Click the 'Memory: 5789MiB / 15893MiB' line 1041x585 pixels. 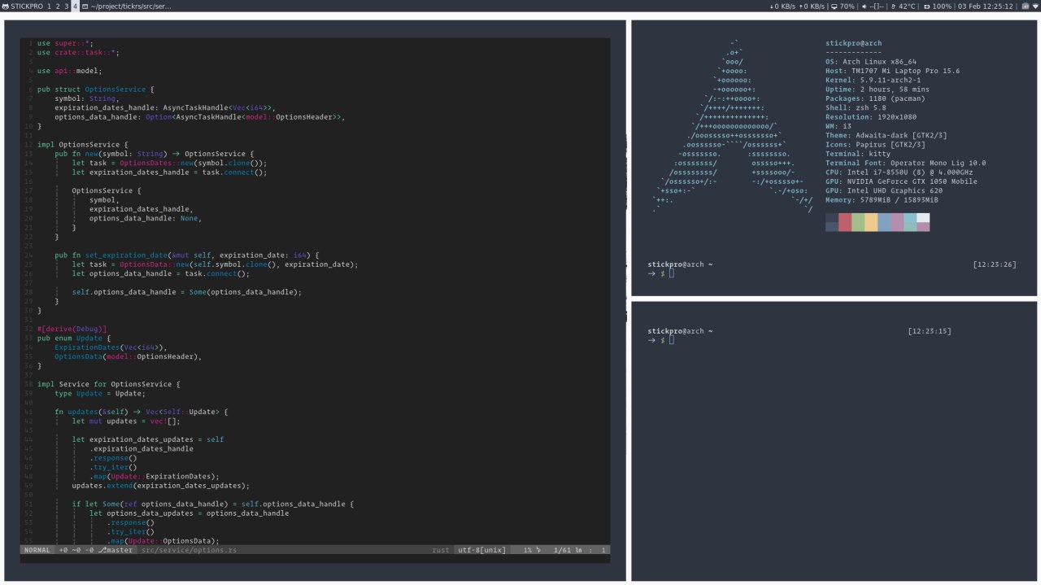click(x=882, y=200)
